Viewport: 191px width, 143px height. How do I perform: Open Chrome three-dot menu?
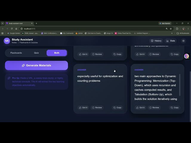coord(188,29)
